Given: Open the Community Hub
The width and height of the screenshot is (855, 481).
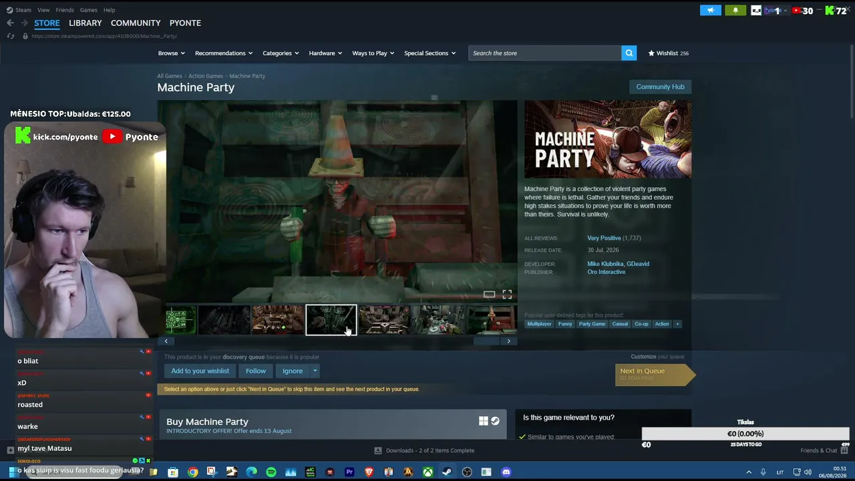Looking at the screenshot, I should 660,87.
